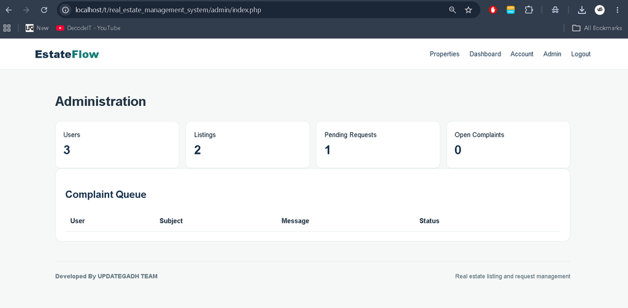Click Logout in the navigation bar
The height and width of the screenshot is (308, 628).
[x=581, y=54]
